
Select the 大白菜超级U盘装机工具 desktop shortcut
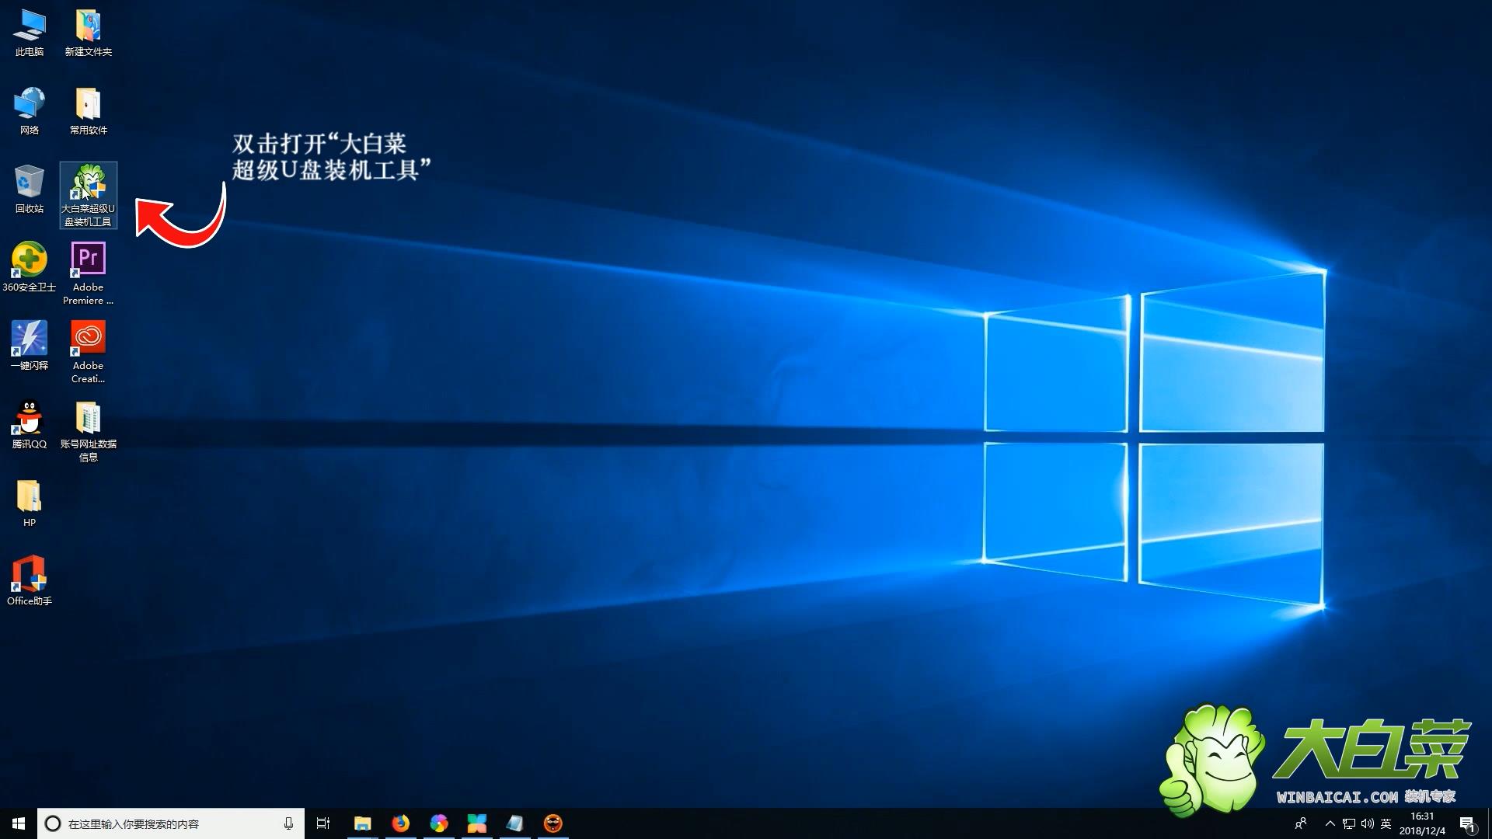click(x=88, y=186)
